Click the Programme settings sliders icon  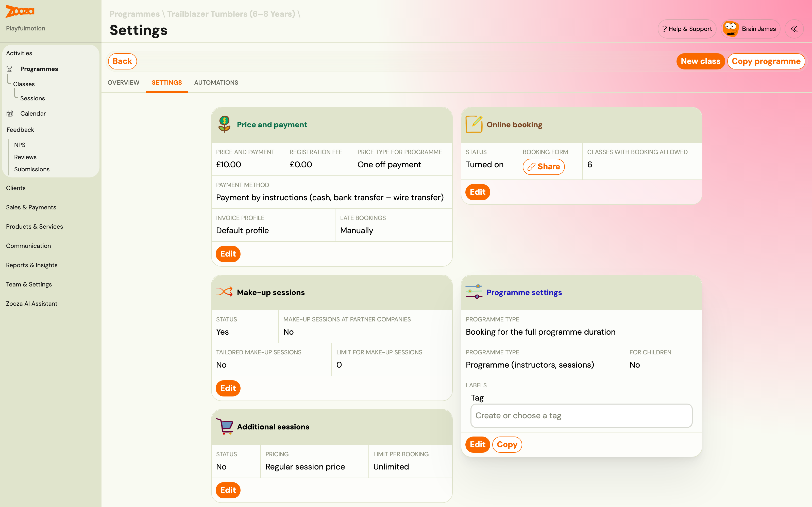(474, 292)
